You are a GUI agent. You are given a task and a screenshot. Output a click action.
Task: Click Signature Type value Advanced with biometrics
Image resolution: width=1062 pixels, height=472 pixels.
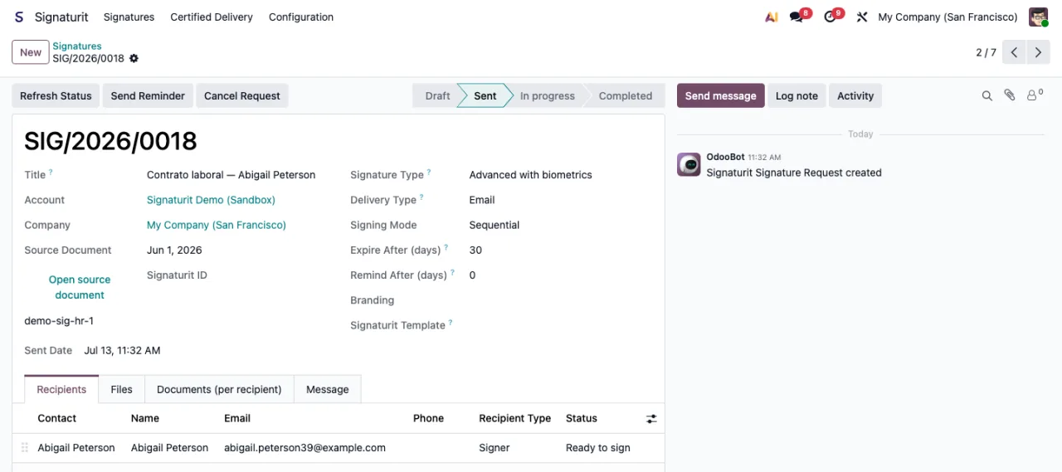click(x=531, y=175)
